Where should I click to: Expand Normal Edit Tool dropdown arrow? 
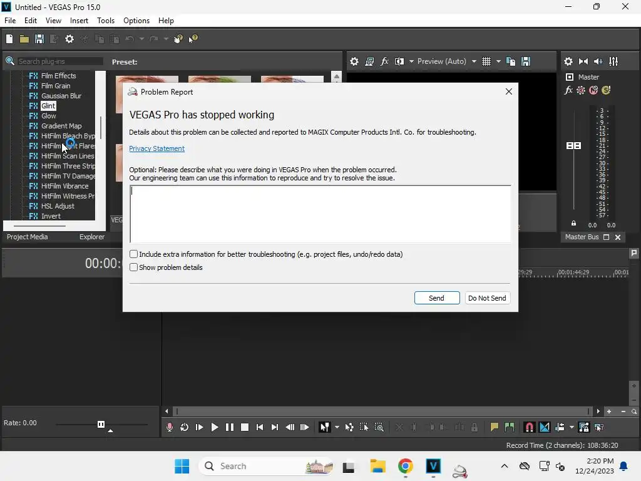[337, 427]
